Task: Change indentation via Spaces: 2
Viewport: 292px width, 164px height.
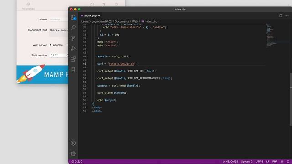Action: pyautogui.click(x=247, y=162)
